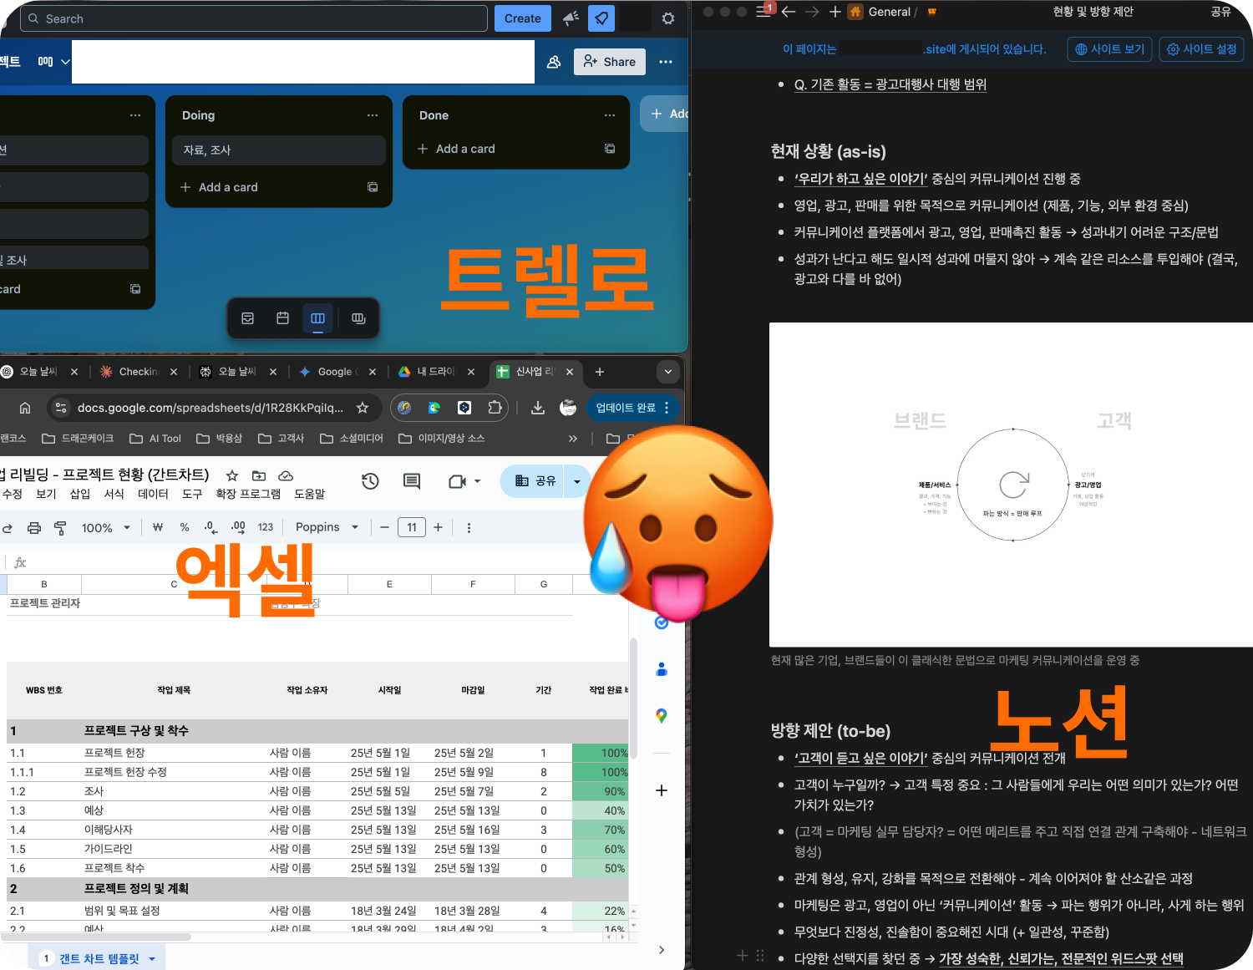1253x970 pixels.
Task: Open a new Chrome tab with plus
Action: click(x=600, y=372)
